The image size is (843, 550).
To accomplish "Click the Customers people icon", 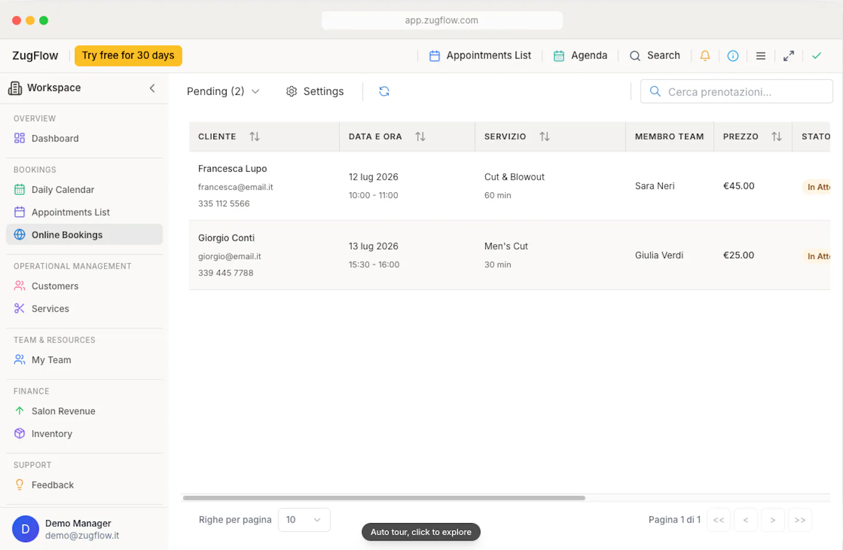I will point(19,286).
